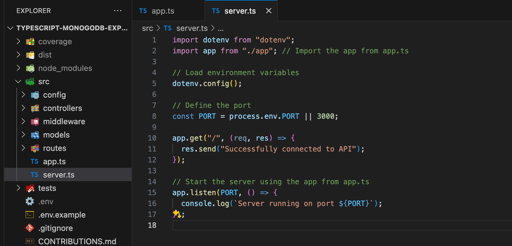Screen dimensions: 512x246
Task: Click the TS icon on the app.ts tab
Action: coord(143,11)
